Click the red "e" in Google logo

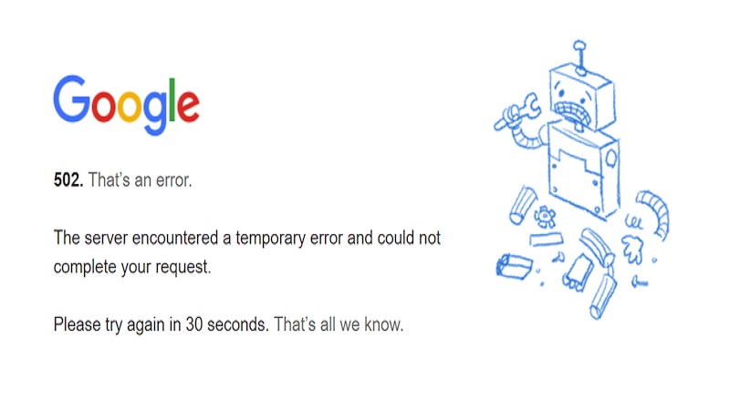tap(186, 104)
